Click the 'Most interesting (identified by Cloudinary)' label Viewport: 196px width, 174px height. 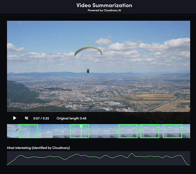coord(38,148)
